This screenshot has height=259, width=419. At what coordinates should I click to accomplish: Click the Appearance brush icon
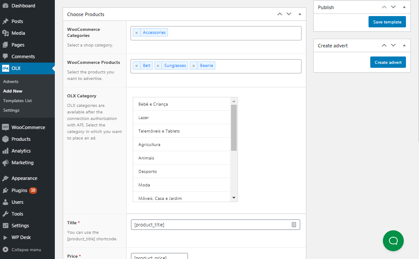point(5,178)
